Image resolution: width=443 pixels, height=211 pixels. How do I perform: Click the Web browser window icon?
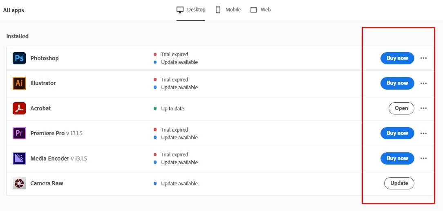click(x=254, y=10)
